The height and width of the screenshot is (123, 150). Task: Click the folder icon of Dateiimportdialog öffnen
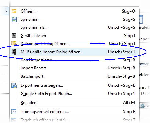tap(14, 43)
